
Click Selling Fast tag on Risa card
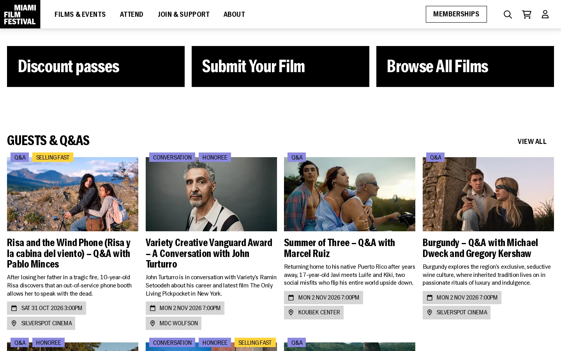click(x=53, y=158)
